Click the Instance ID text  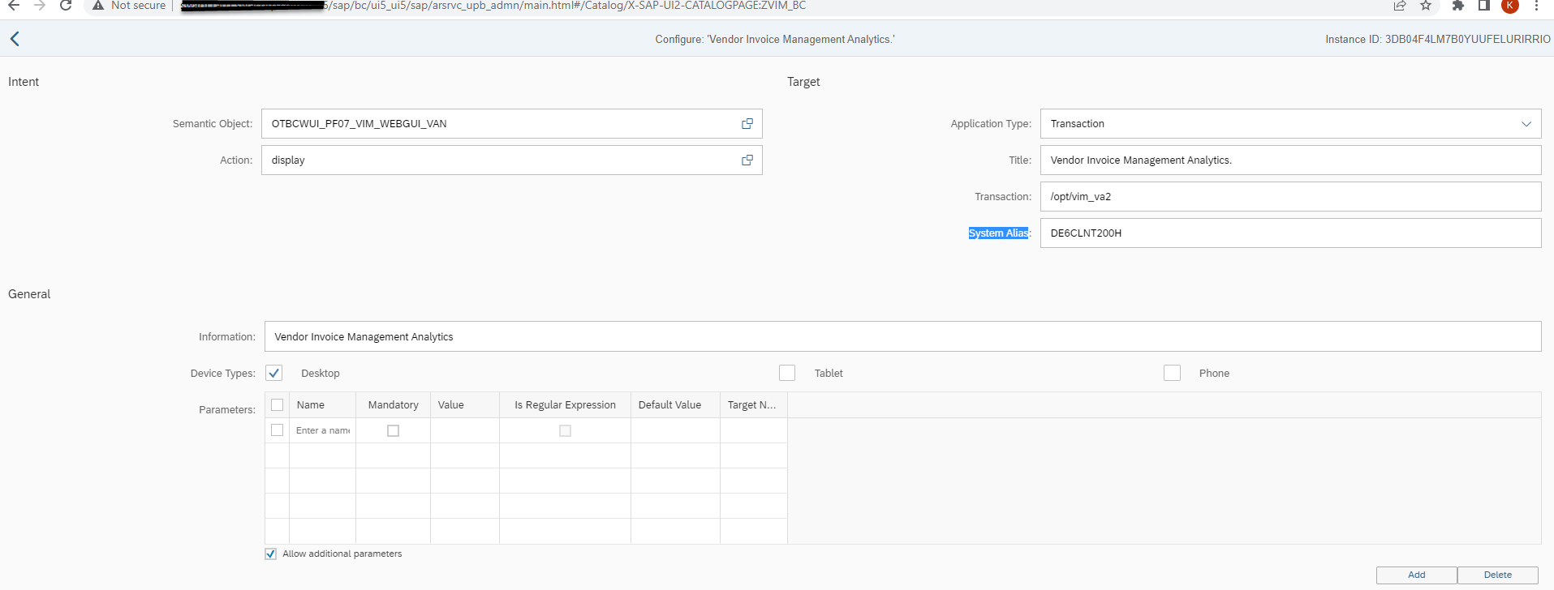click(x=1438, y=39)
